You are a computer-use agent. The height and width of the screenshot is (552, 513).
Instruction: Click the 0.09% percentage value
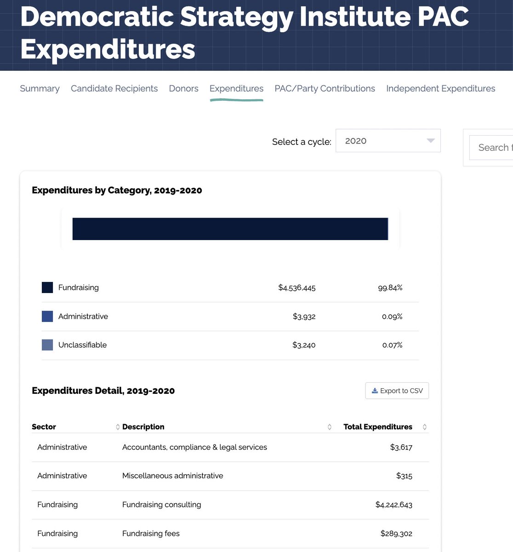pos(392,316)
